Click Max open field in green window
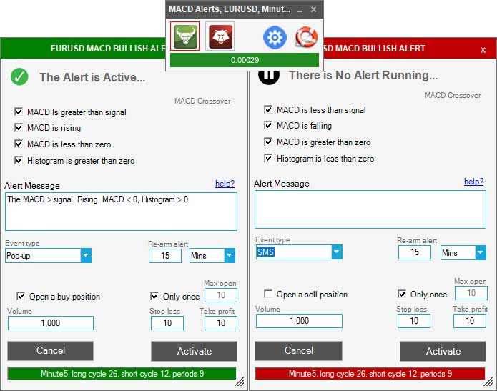497x391 pixels. (x=221, y=295)
